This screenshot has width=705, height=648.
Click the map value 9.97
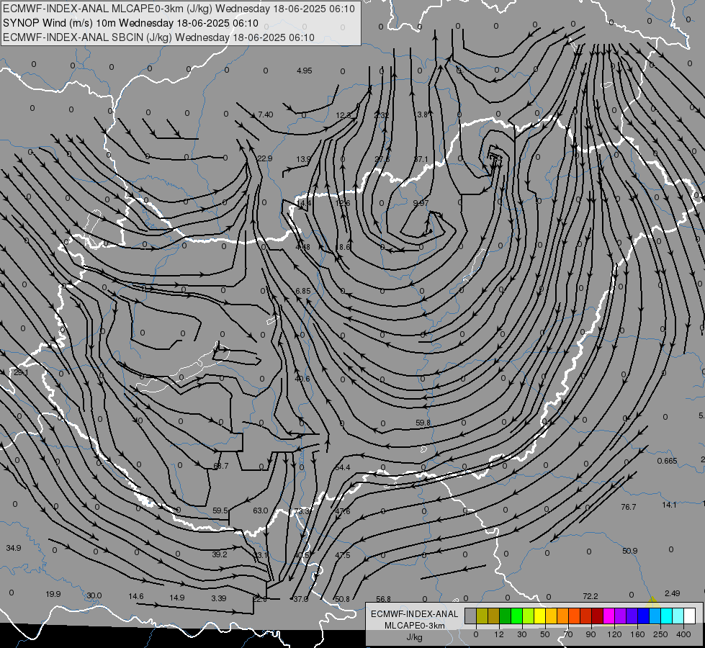point(421,203)
